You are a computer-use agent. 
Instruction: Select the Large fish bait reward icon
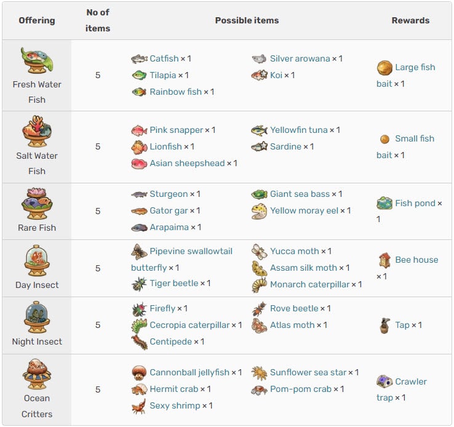click(384, 68)
